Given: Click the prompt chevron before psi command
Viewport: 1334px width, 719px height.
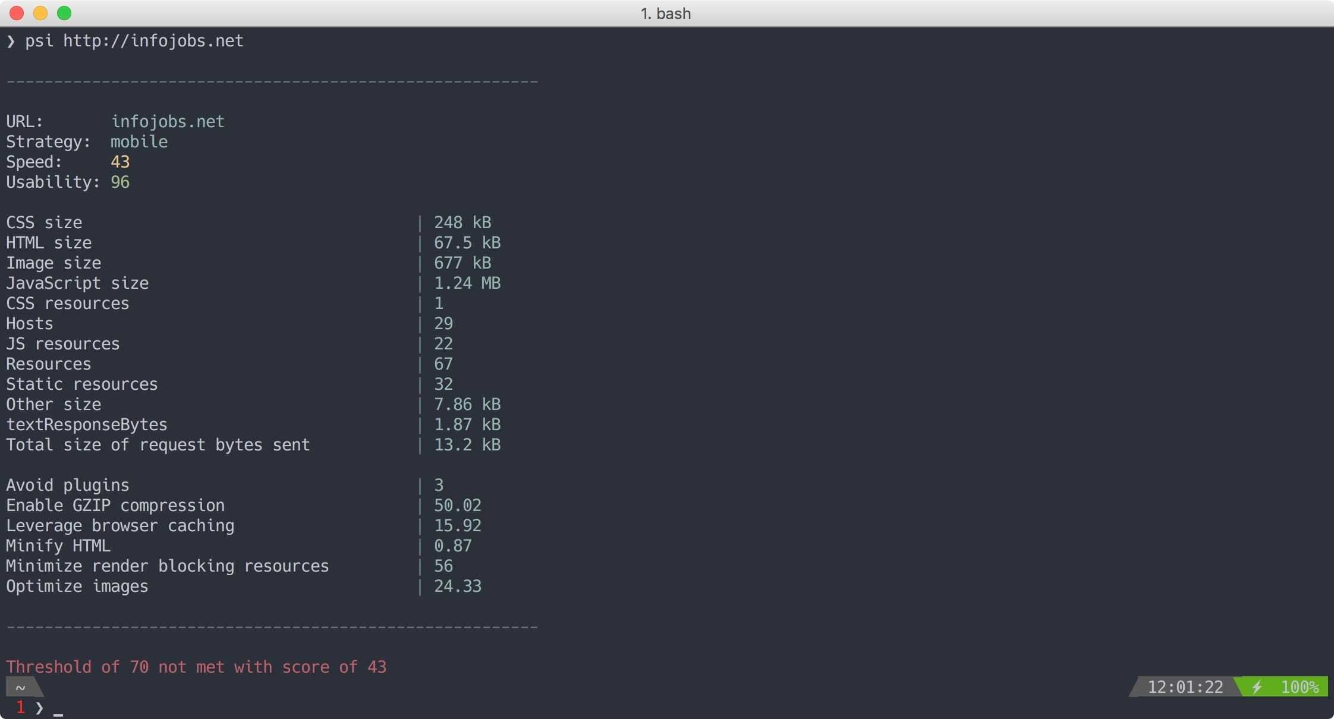Looking at the screenshot, I should click(x=11, y=41).
